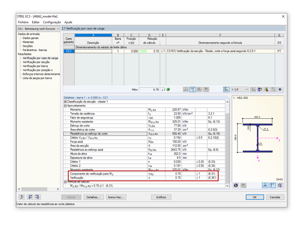The width and height of the screenshot is (306, 230).
Task: Click the show whole section zoom icon
Action: [280, 185]
